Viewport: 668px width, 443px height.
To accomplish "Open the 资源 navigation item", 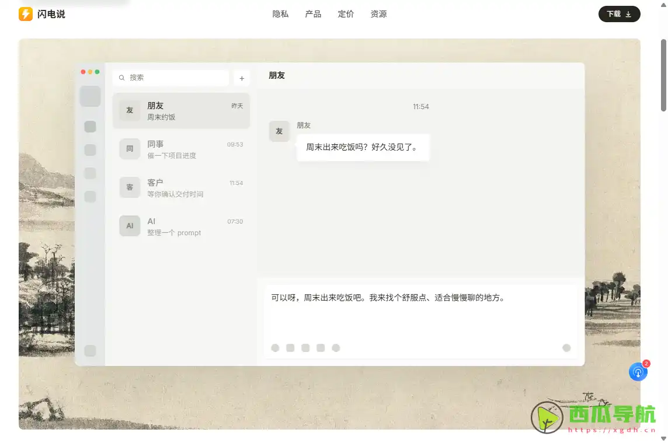I will tap(379, 14).
